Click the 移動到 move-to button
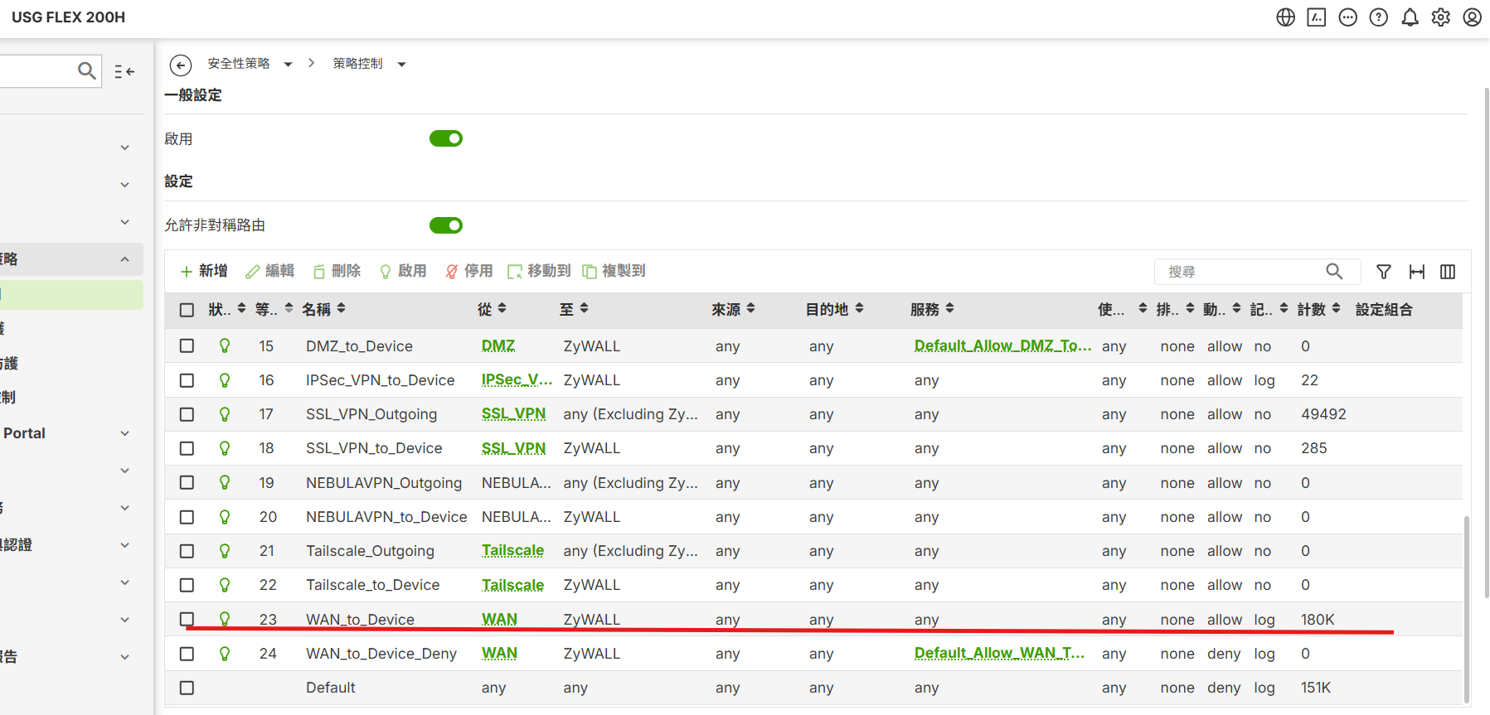 tap(539, 271)
